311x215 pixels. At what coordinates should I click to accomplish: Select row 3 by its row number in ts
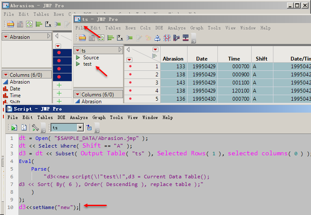156,82
